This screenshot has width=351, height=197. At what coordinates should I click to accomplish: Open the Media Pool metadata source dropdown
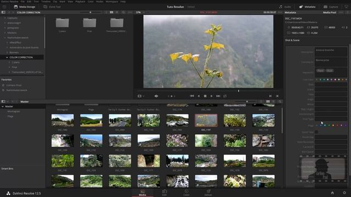pos(330,13)
